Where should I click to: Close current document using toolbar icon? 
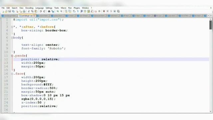(x=17, y=11)
